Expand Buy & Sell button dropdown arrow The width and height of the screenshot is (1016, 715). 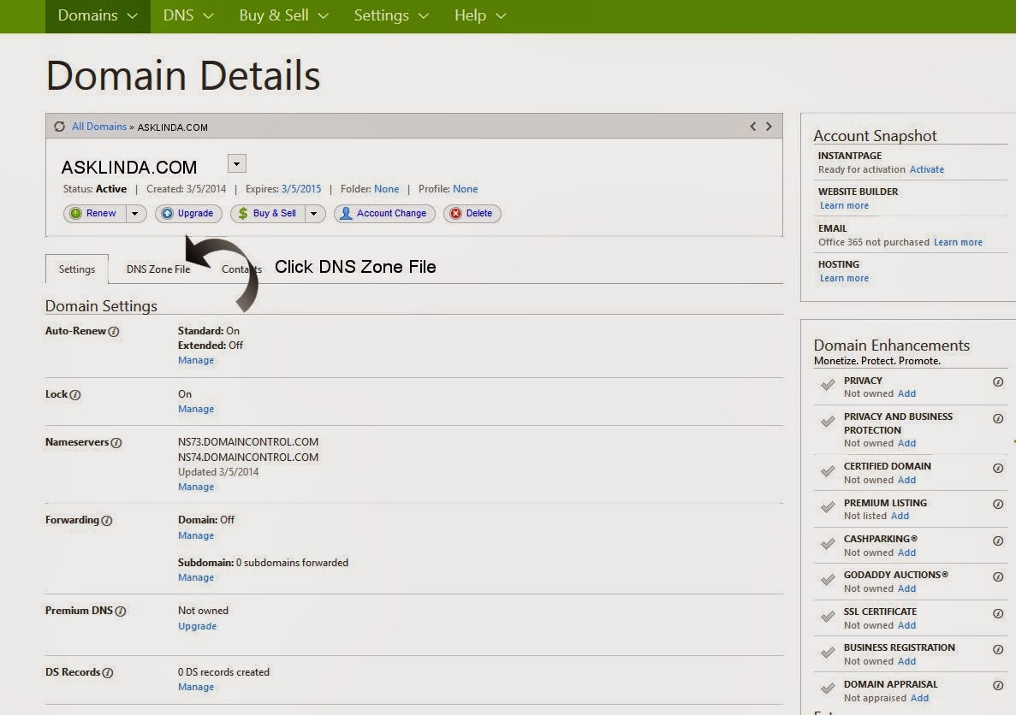314,214
